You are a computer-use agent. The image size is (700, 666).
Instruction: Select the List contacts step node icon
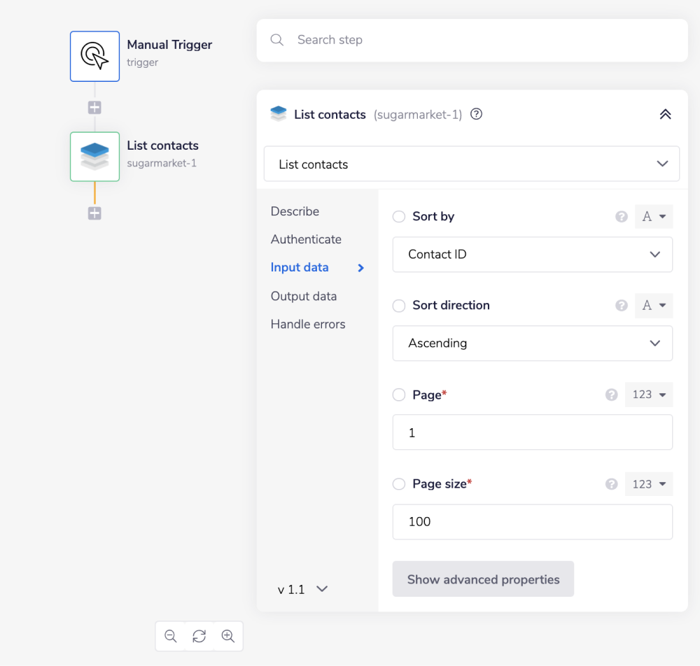94,157
